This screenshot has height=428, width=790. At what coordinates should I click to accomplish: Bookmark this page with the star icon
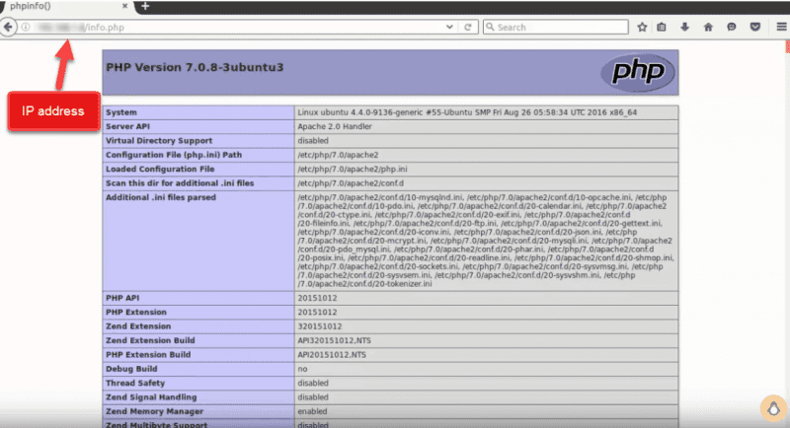[642, 28]
